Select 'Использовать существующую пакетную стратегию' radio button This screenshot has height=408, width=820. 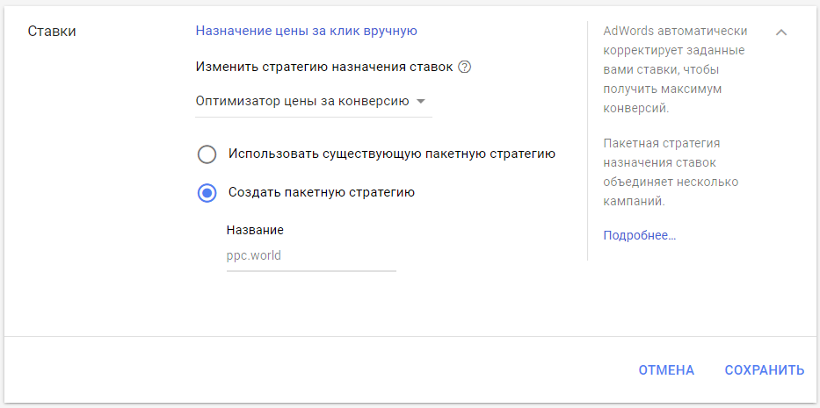pyautogui.click(x=207, y=154)
